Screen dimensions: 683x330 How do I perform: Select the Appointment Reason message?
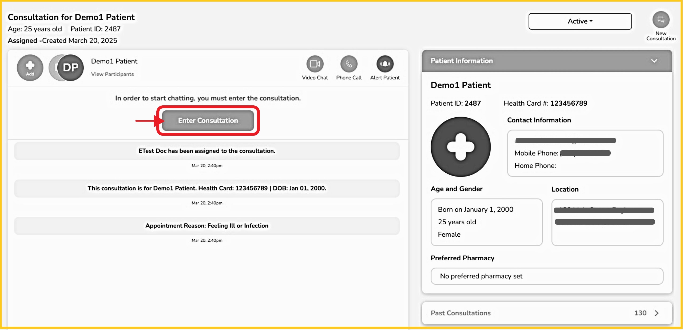[207, 226]
